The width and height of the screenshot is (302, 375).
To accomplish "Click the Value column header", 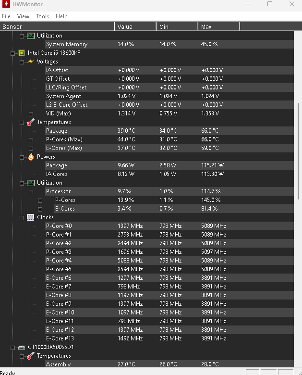I will (x=135, y=26).
